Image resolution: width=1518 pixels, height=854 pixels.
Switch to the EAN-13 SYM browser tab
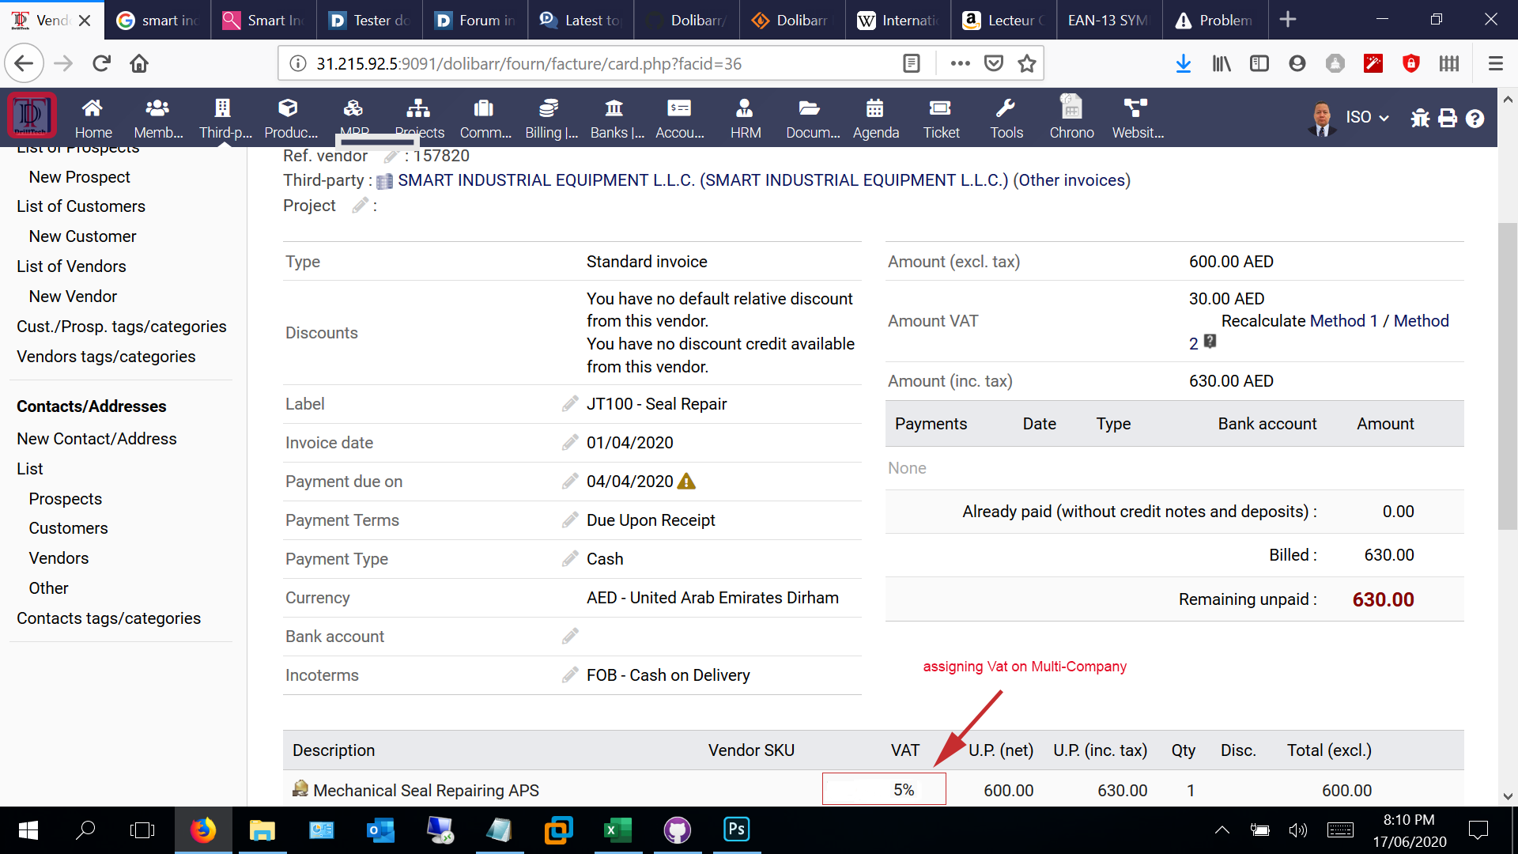pos(1109,20)
